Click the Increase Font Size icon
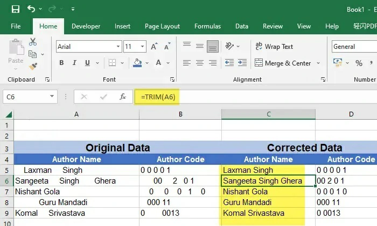Image resolution: width=377 pixels, height=226 pixels. click(154, 47)
